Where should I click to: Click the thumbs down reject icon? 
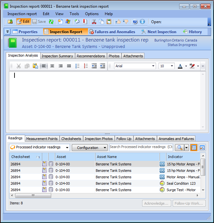pos(126,22)
